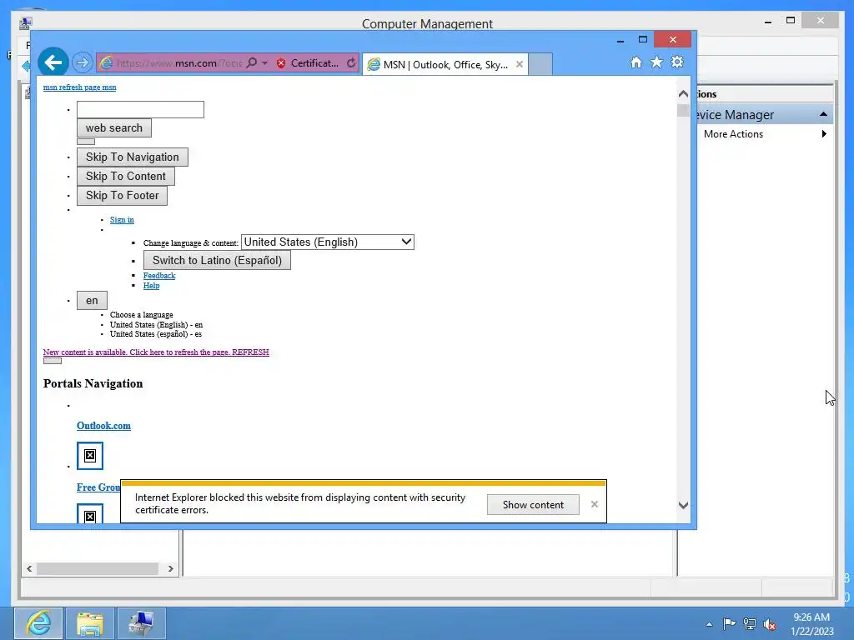Click the IE vertical scrollbar thumb
This screenshot has height=640, width=854.
684,111
